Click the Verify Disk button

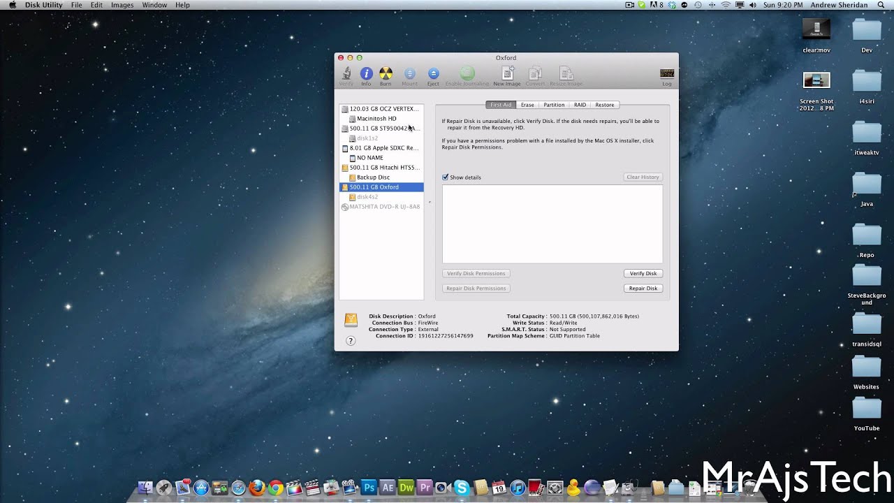pos(643,273)
